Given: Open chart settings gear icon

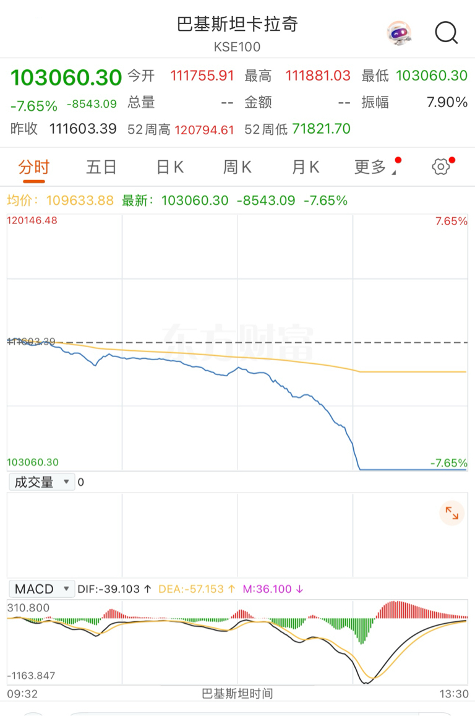Looking at the screenshot, I should click(440, 166).
